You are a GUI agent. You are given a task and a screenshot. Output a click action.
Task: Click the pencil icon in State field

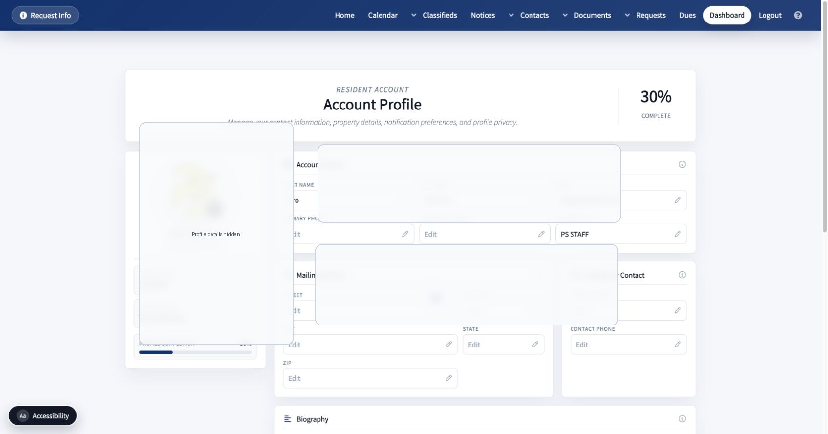(535, 345)
